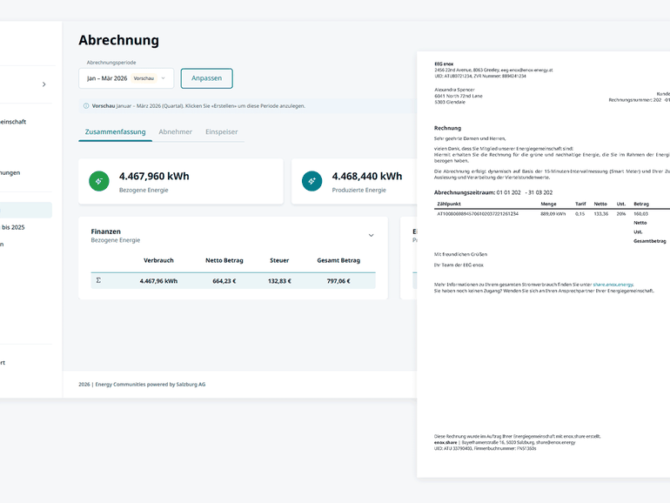Image resolution: width=670 pixels, height=503 pixels.
Task: Switch to the Abnehmer tab
Action: pos(175,132)
